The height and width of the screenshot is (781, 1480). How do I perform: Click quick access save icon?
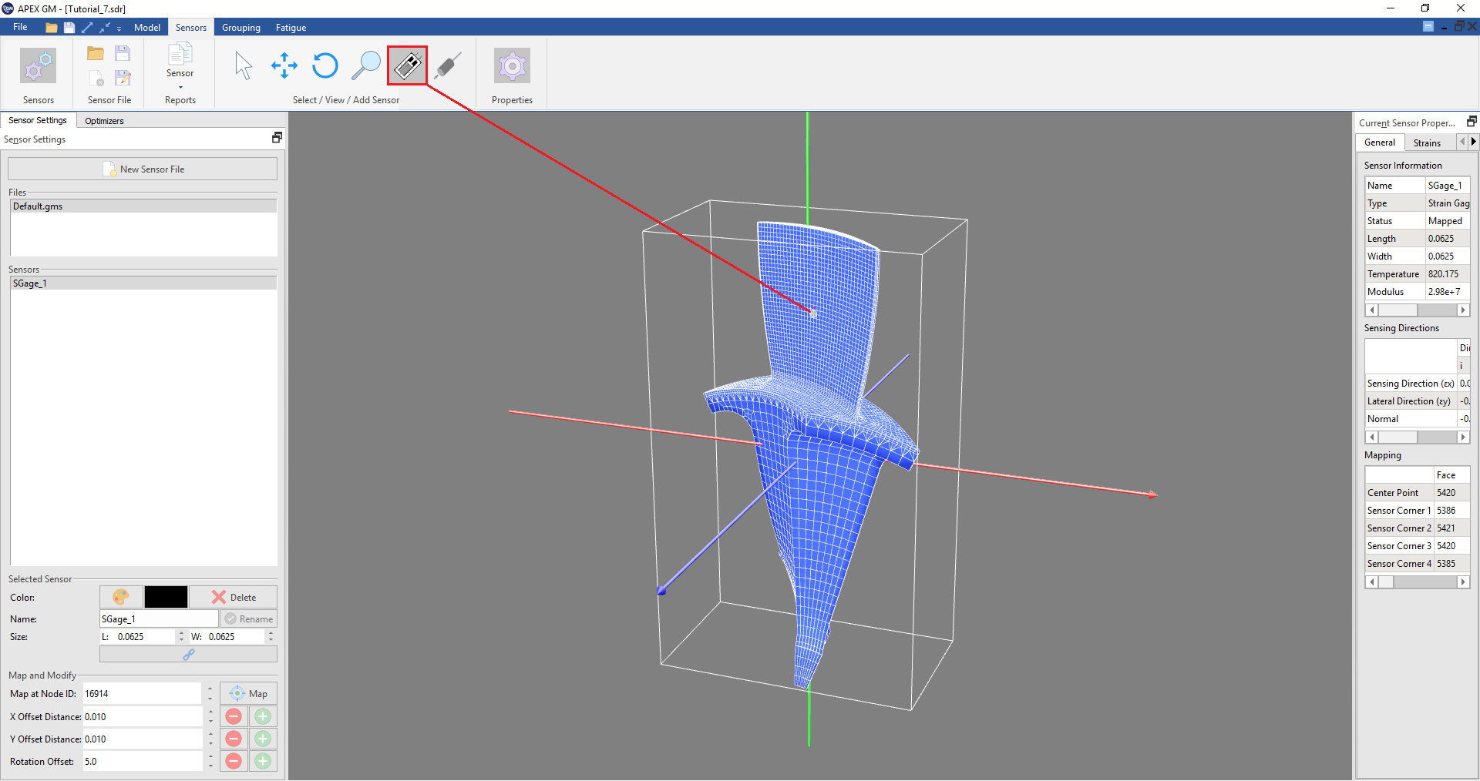point(69,28)
